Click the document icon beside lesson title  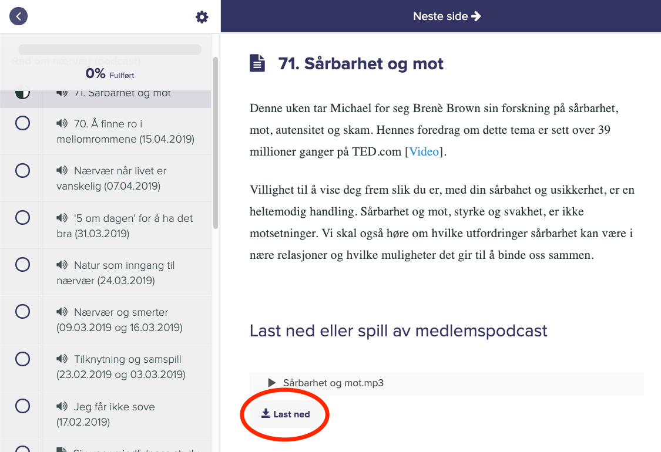[257, 63]
